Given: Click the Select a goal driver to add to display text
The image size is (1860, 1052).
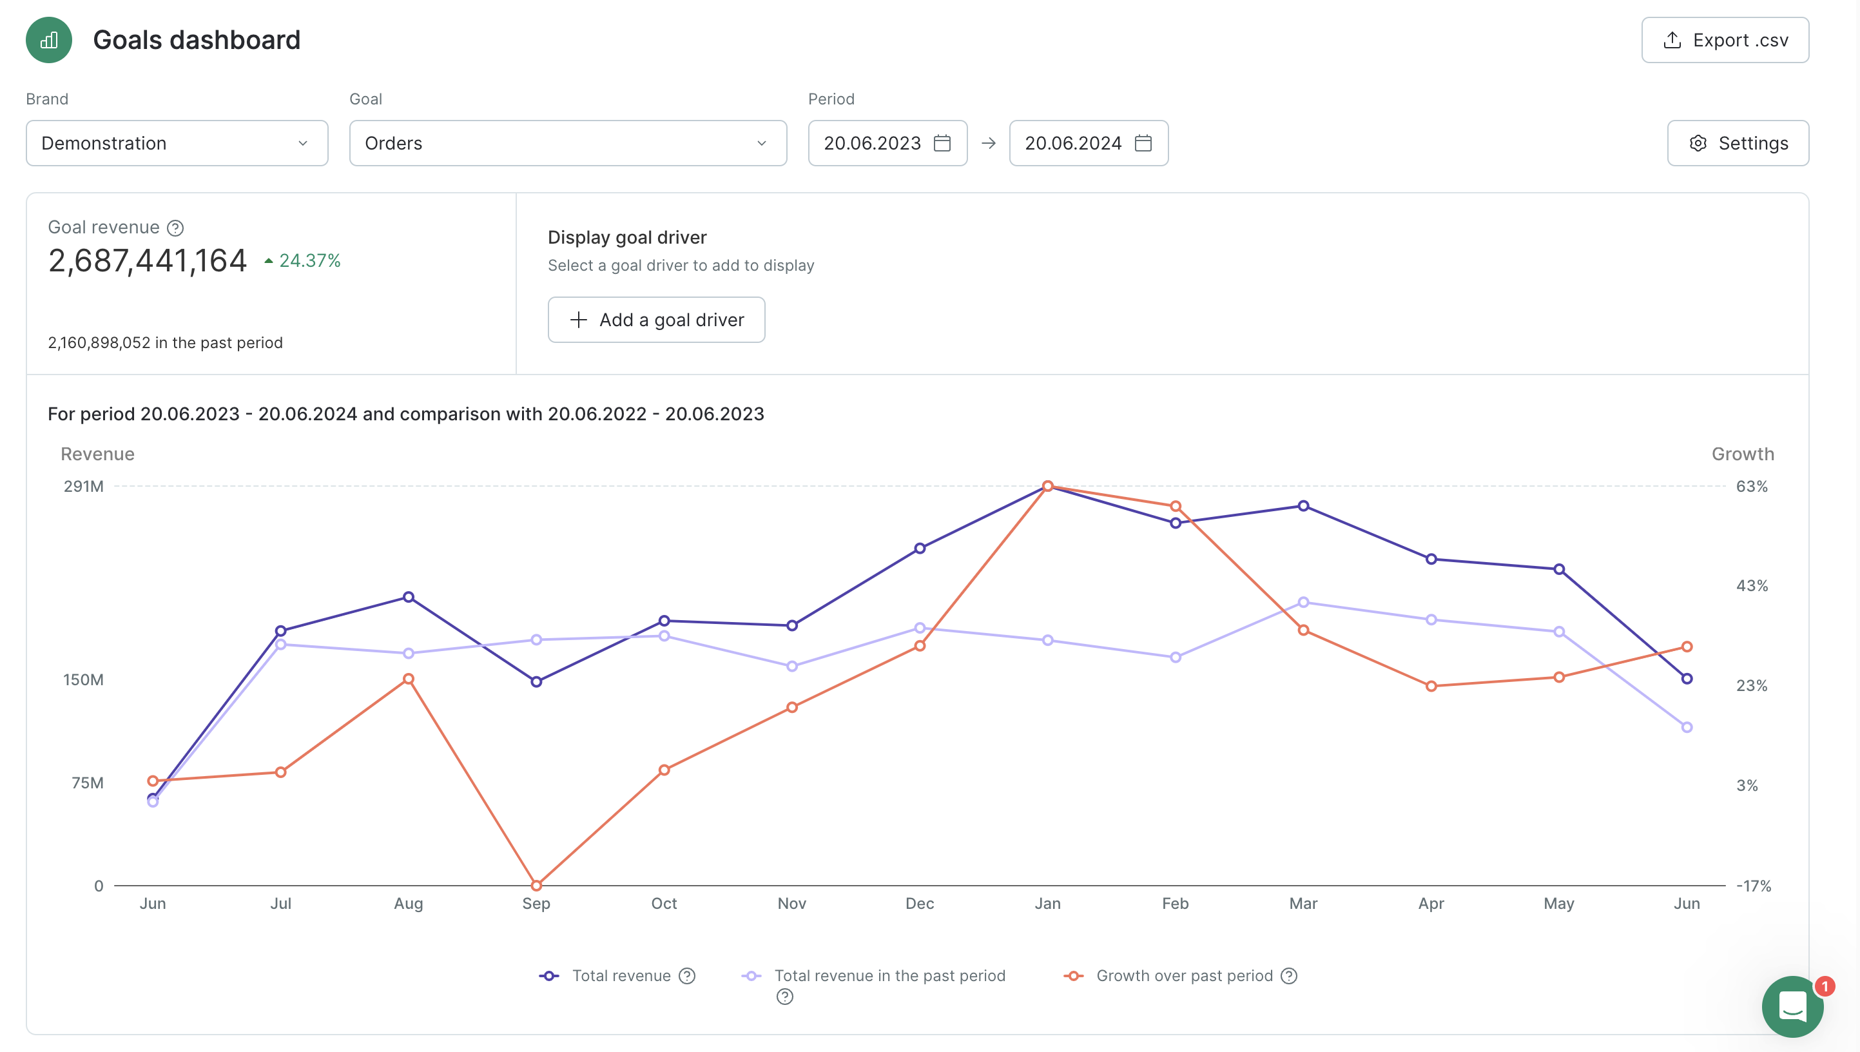Looking at the screenshot, I should [x=681, y=265].
